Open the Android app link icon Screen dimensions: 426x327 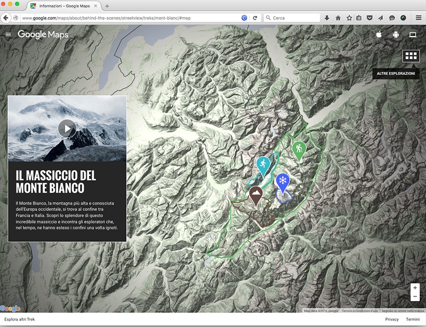click(x=396, y=35)
